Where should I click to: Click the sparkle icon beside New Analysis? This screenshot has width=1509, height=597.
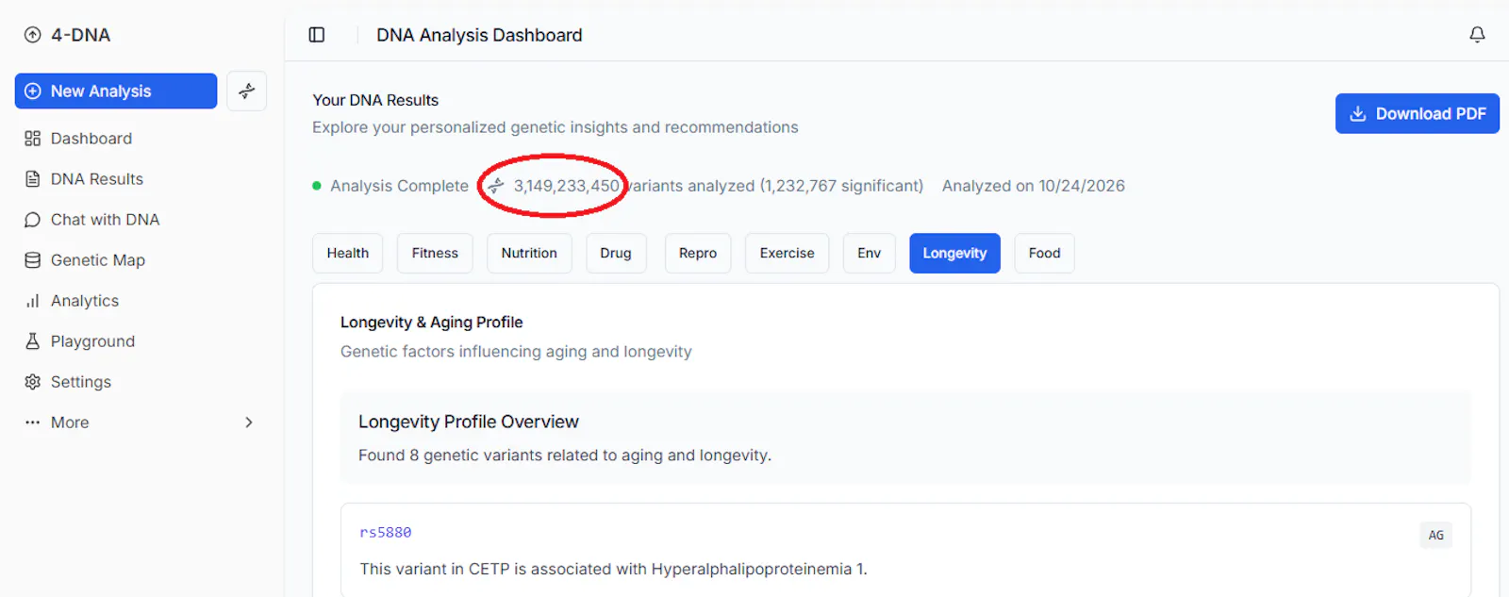(247, 91)
